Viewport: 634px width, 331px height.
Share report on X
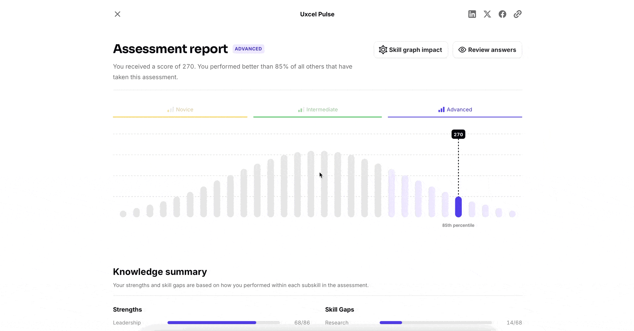pos(487,14)
